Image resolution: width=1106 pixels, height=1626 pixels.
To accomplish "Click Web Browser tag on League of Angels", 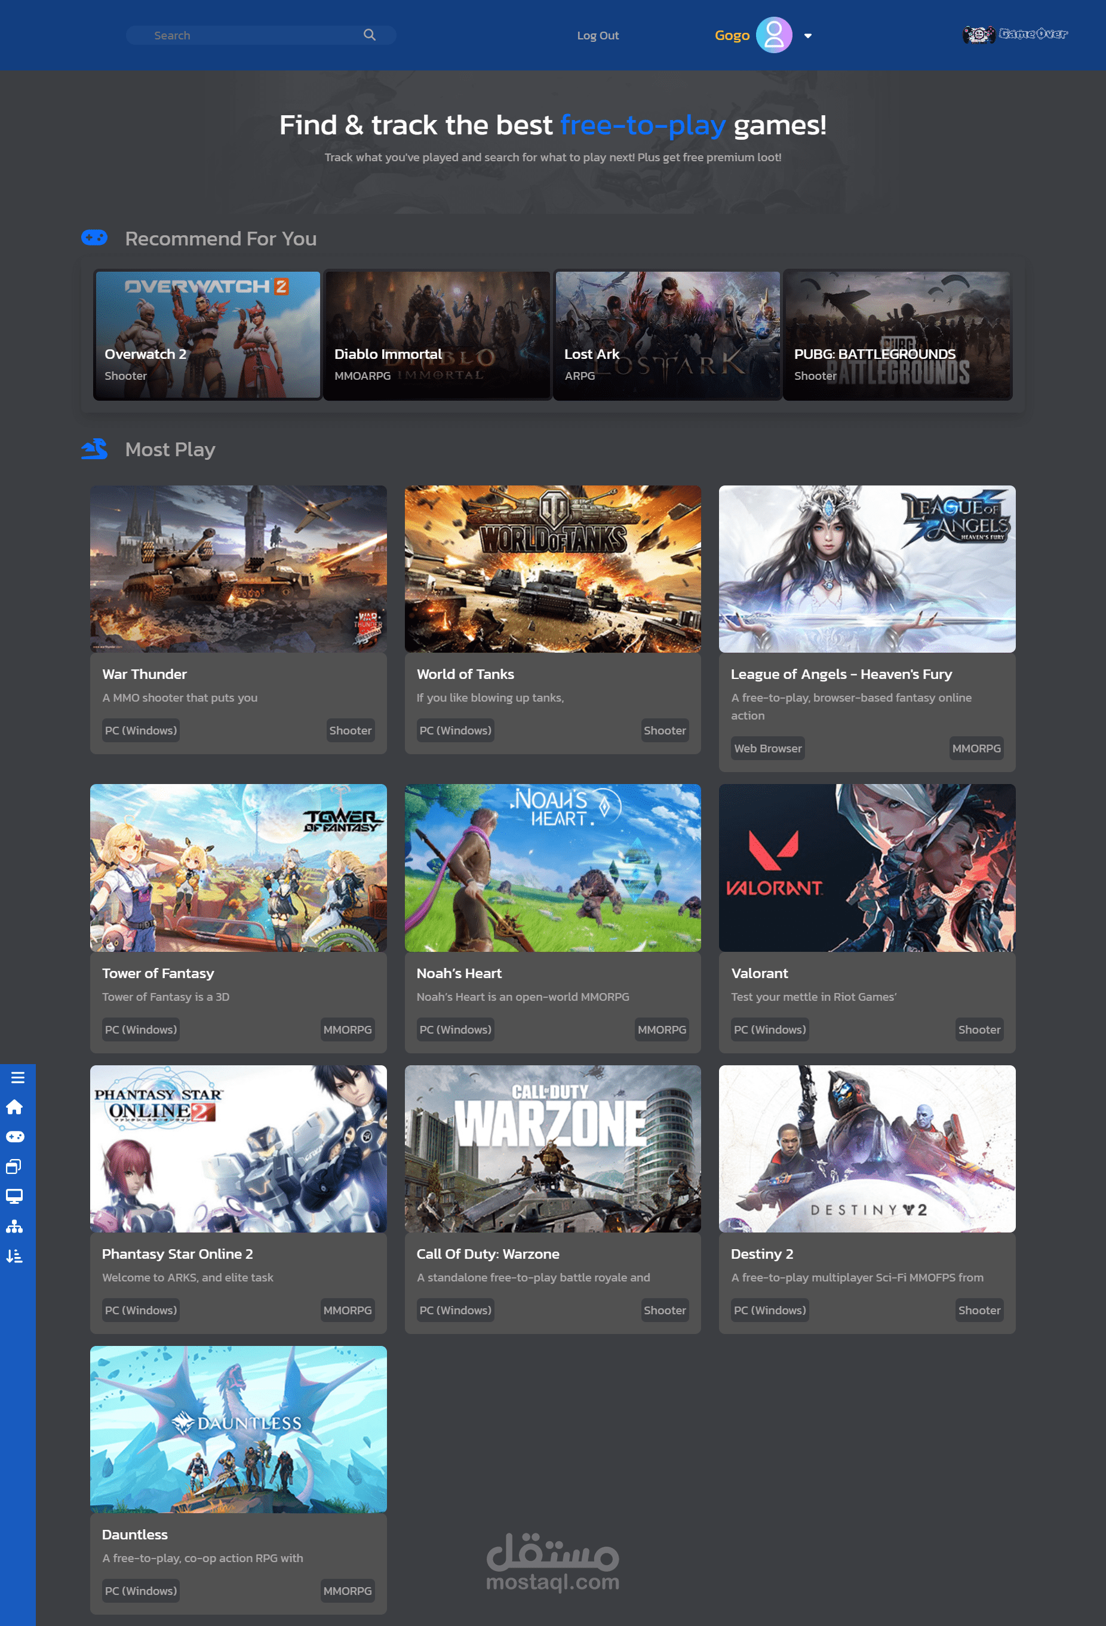I will click(767, 748).
